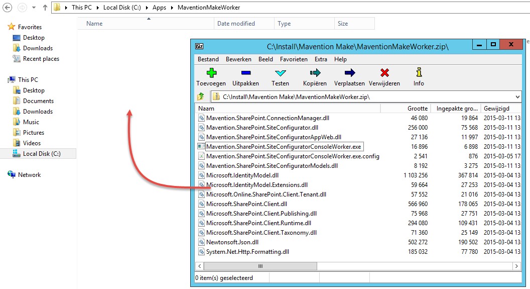530x289 pixels.
Task: Run the Testen archive check icon
Action: 280,73
